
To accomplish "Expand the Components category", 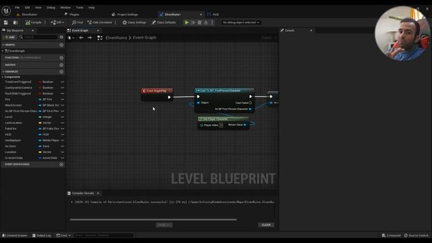I will click(x=3, y=77).
